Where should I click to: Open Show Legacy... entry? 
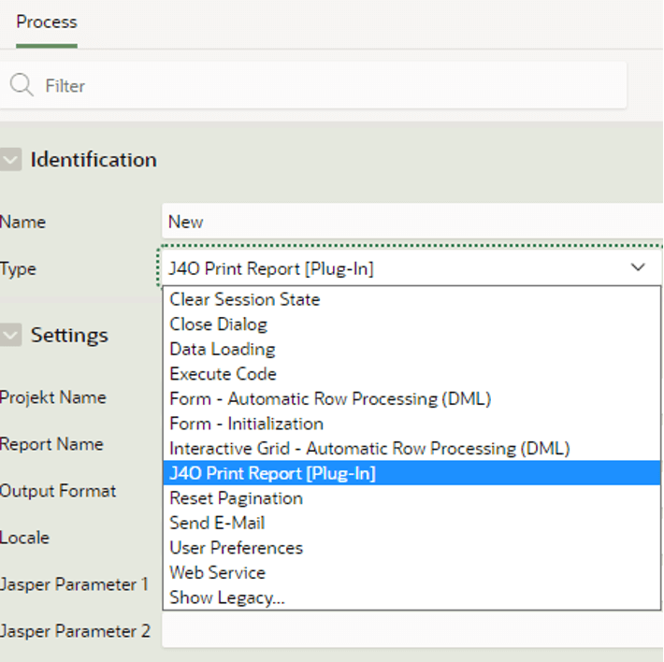click(x=411, y=597)
